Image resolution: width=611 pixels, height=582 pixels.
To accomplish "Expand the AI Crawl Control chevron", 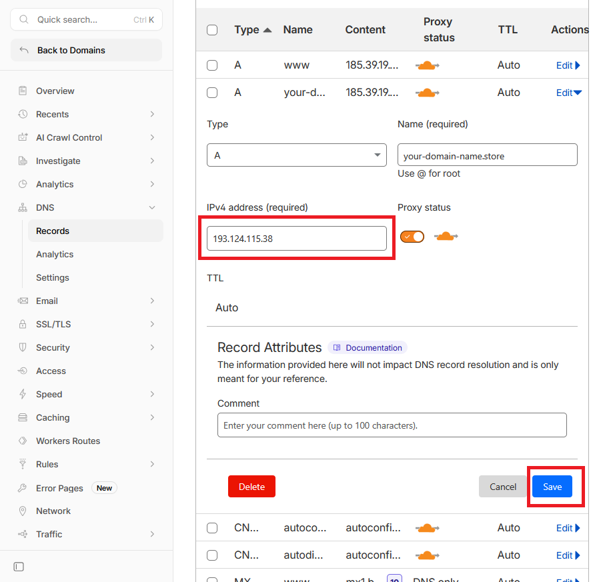I will coord(152,137).
